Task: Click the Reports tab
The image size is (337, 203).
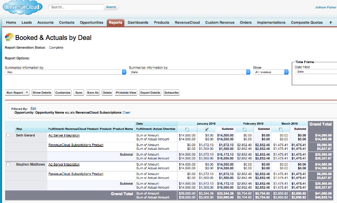Action: [x=115, y=23]
